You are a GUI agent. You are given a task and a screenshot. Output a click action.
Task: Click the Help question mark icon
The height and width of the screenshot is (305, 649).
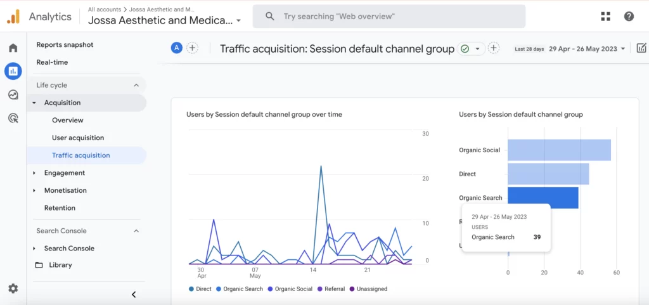click(629, 16)
